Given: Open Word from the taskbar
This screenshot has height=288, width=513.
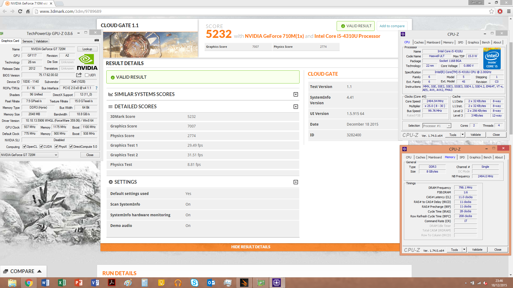Looking at the screenshot, I should tap(45, 283).
